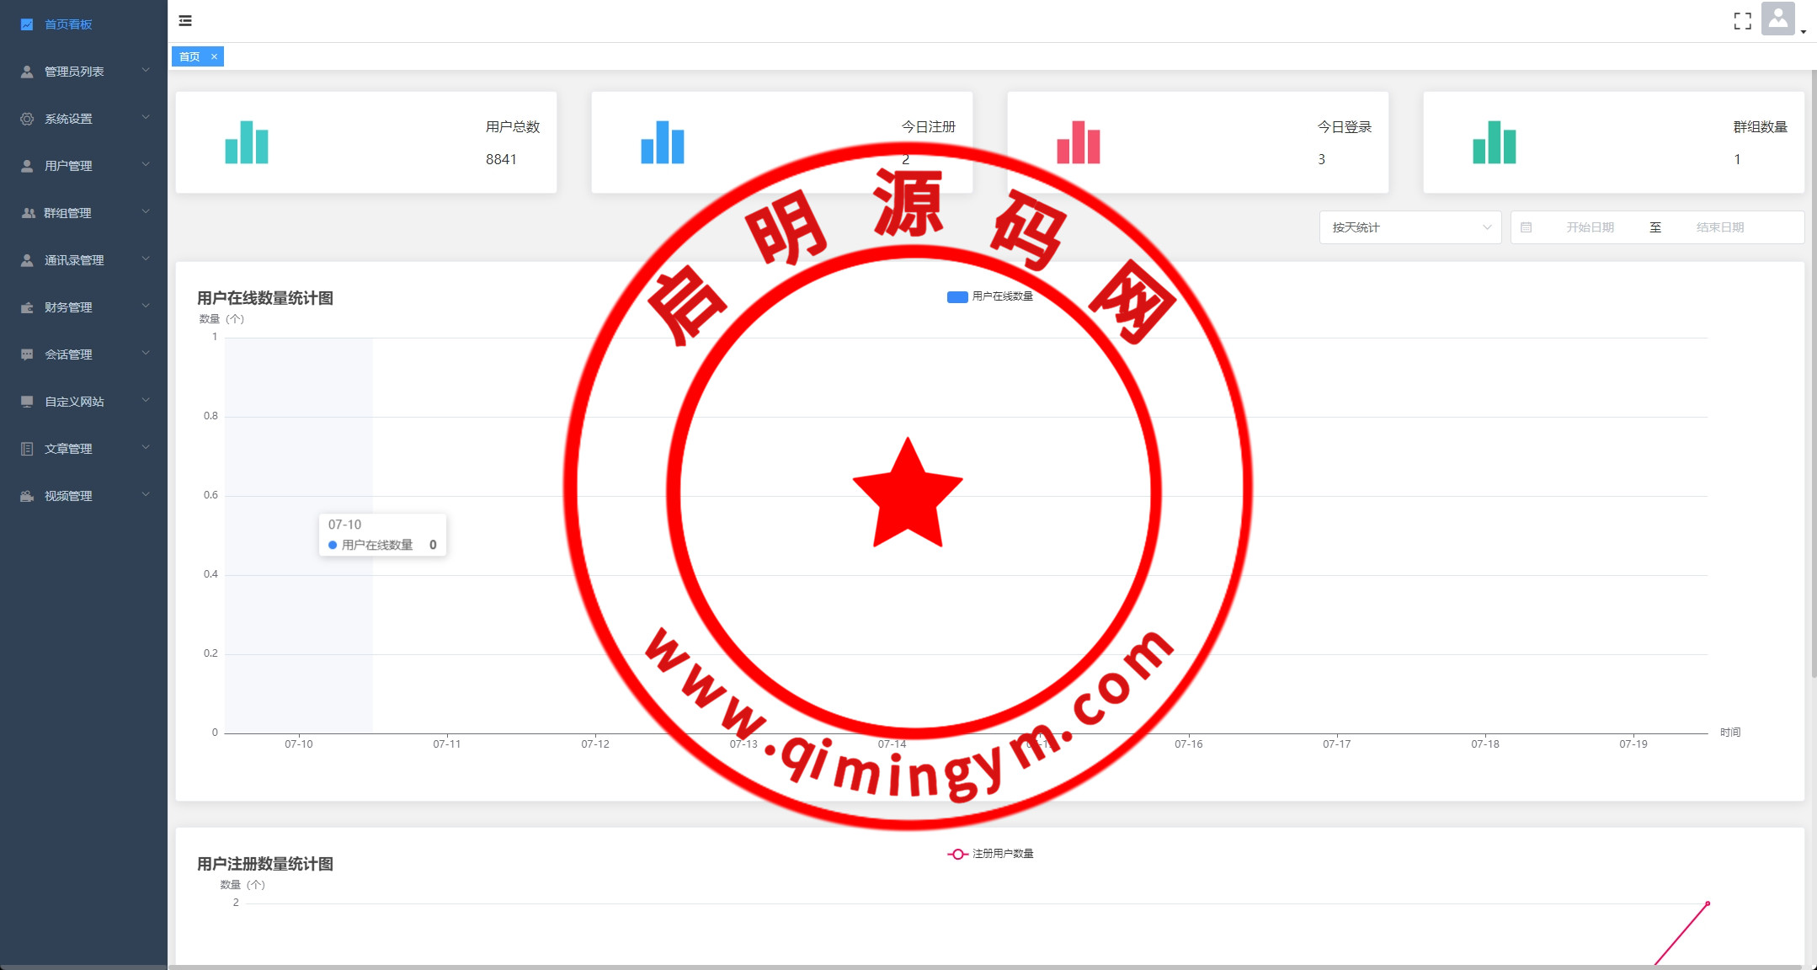Screen dimensions: 1817x970
Task: Toggle fullscreen mode icon
Action: point(1742,21)
